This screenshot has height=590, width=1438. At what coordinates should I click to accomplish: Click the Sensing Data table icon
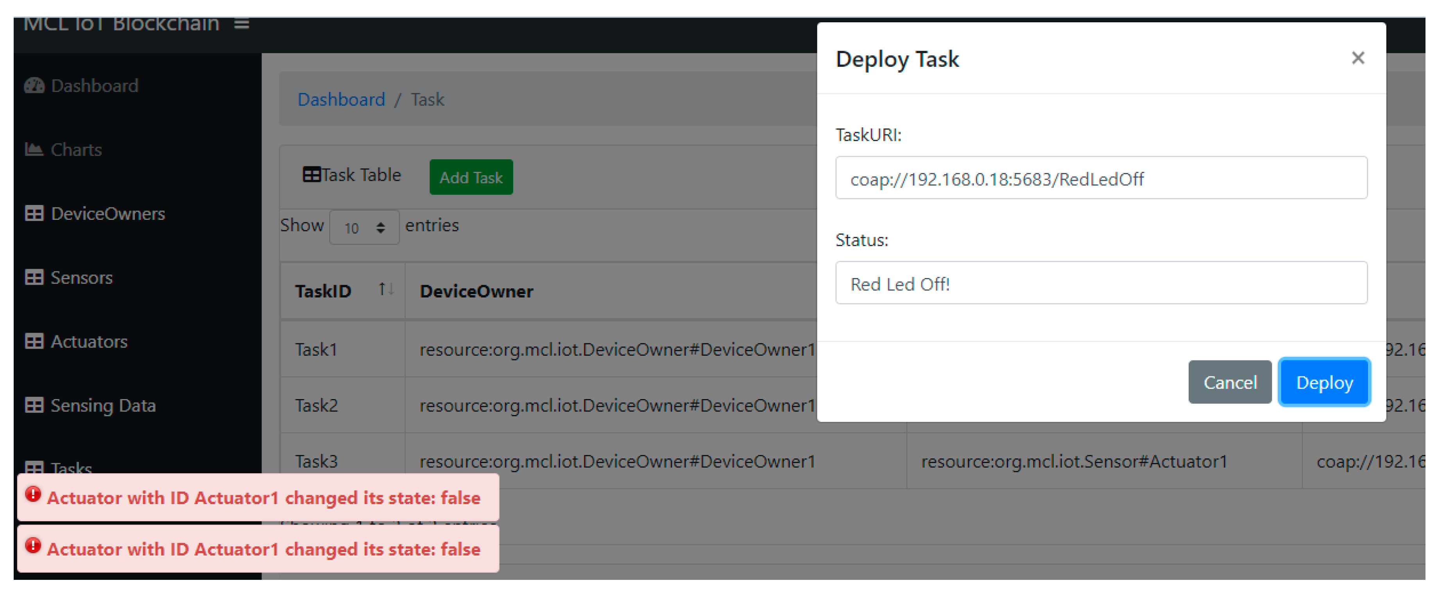coord(34,405)
